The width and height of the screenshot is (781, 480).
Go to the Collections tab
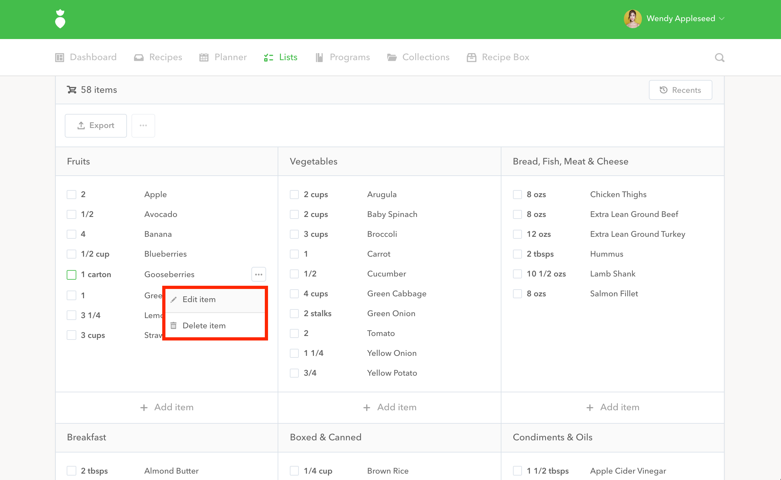point(418,57)
